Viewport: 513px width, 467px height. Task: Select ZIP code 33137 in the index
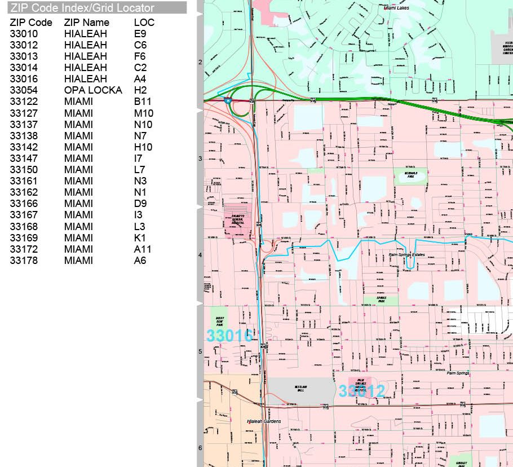(x=24, y=124)
